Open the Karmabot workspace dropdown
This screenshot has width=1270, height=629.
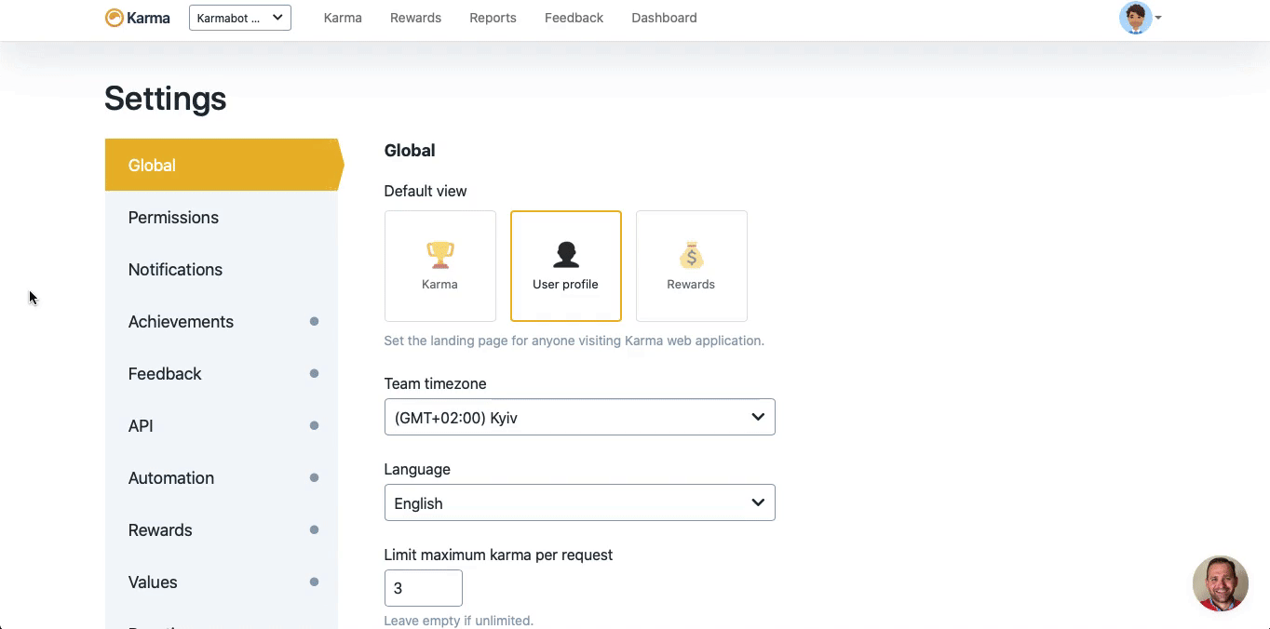click(x=240, y=18)
